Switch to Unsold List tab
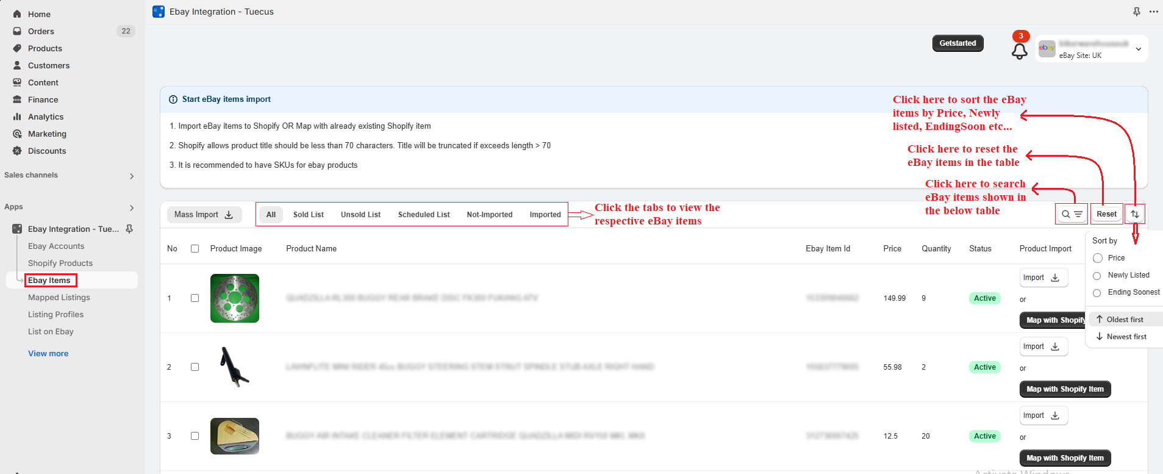1163x474 pixels. pos(360,215)
